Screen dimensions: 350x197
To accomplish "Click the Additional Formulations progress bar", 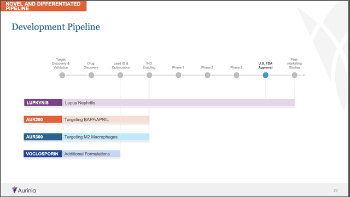I will tap(91, 154).
